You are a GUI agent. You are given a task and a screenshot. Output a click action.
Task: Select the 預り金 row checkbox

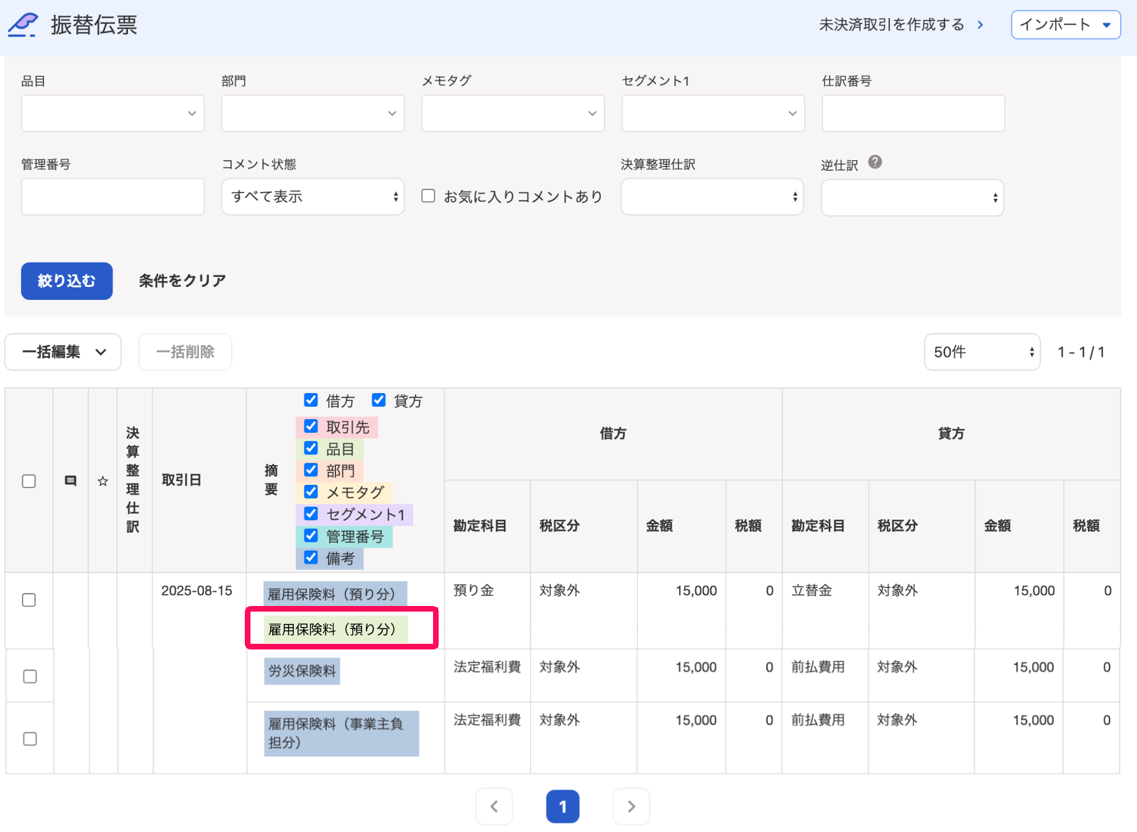29,600
